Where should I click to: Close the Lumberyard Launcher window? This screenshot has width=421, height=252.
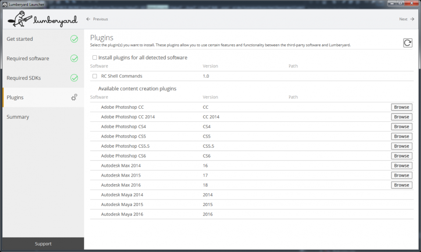click(412, 3)
